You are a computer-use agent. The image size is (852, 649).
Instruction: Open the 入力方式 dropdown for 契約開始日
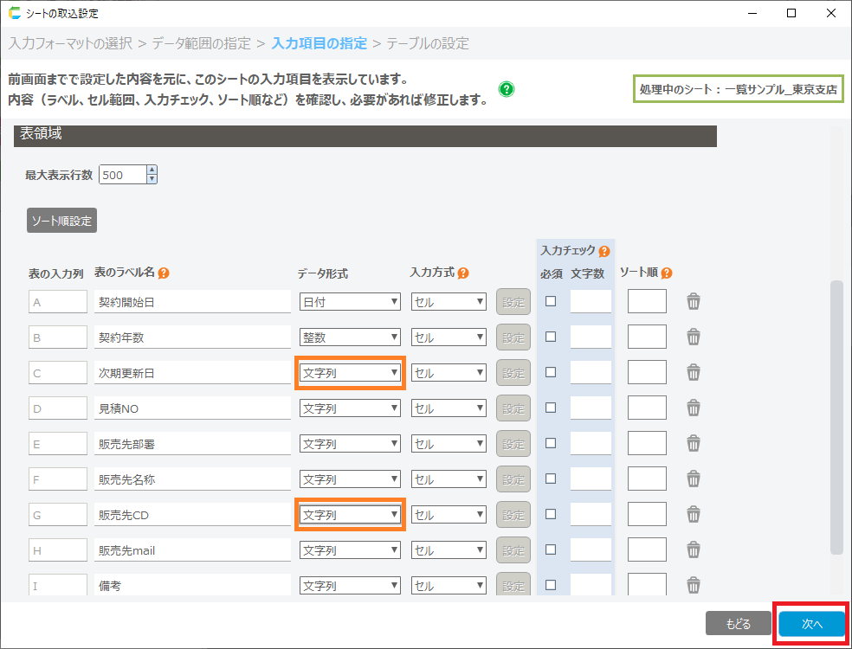coord(449,302)
